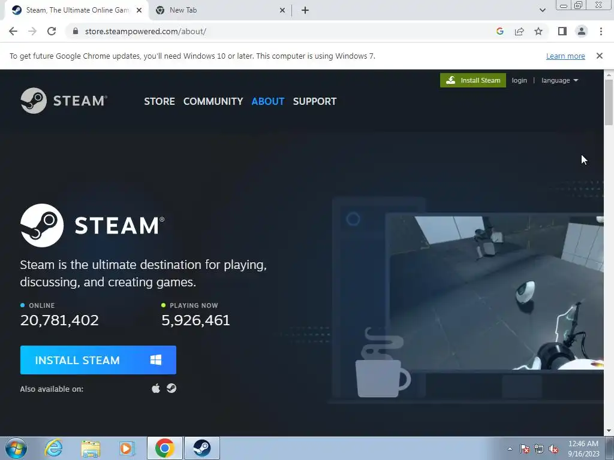Click the page vertical scrollbar thumb
This screenshot has width=614, height=460.
[609, 102]
